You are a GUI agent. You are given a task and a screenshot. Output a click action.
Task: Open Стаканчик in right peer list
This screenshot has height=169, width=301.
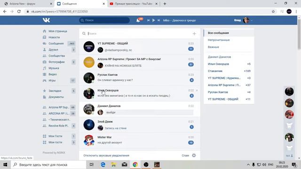tap(229, 71)
